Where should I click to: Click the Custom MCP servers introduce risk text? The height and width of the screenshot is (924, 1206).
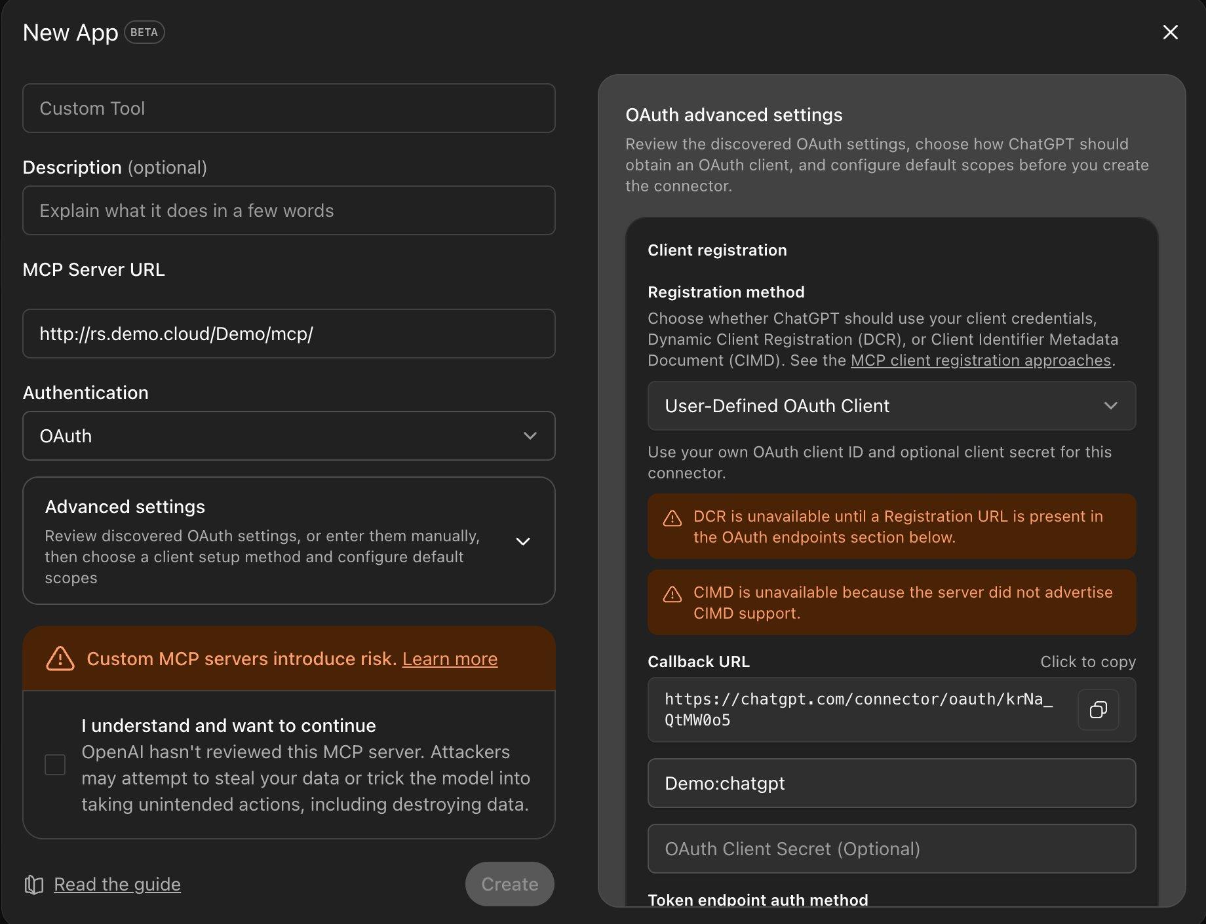pyautogui.click(x=242, y=659)
